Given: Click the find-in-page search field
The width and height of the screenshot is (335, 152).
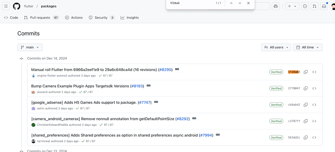Looking at the screenshot, I should click(x=190, y=3).
